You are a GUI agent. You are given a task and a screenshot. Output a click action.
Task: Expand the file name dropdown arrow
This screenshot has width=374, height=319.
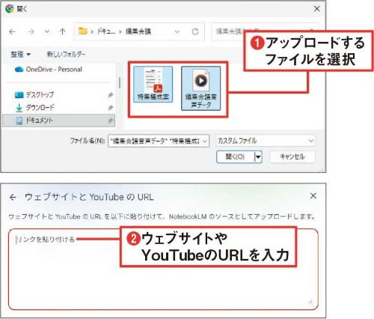[205, 142]
